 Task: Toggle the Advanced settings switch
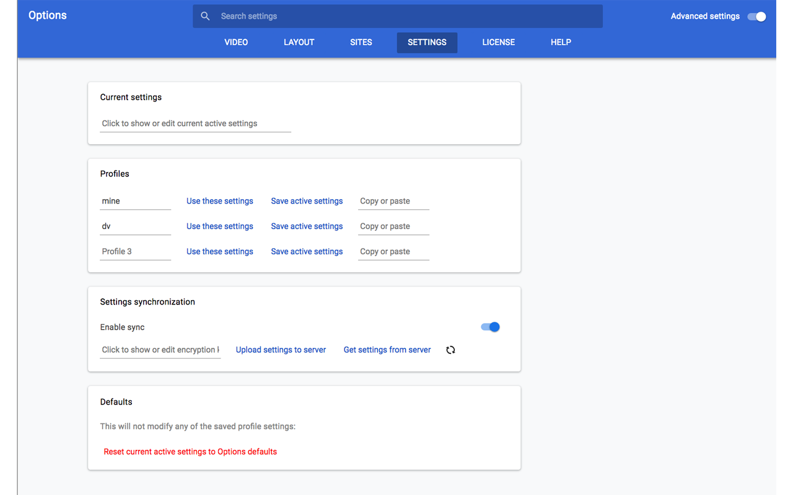click(756, 17)
